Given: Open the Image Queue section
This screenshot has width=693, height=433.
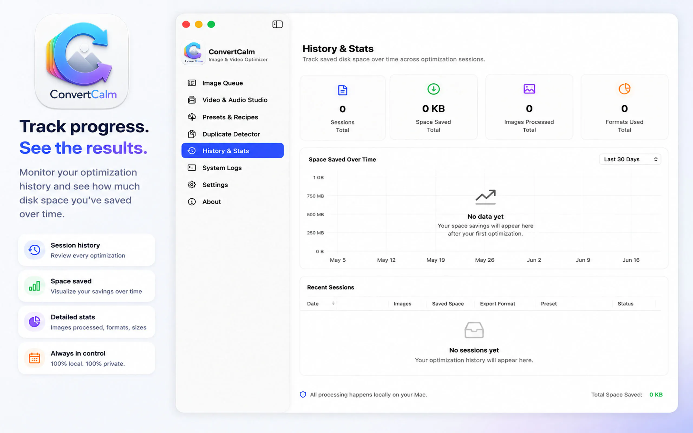Looking at the screenshot, I should (233, 83).
